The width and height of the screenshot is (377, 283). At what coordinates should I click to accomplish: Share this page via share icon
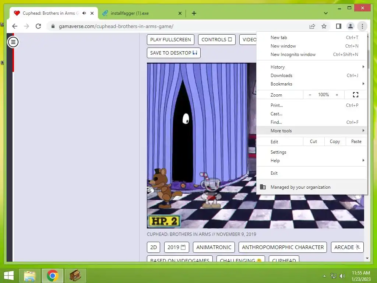click(312, 26)
